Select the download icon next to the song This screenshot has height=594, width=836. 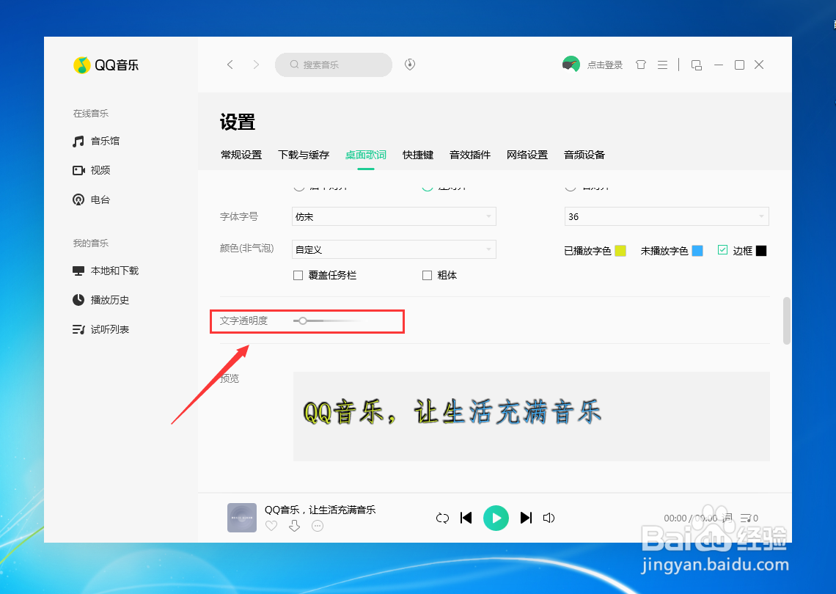[294, 526]
